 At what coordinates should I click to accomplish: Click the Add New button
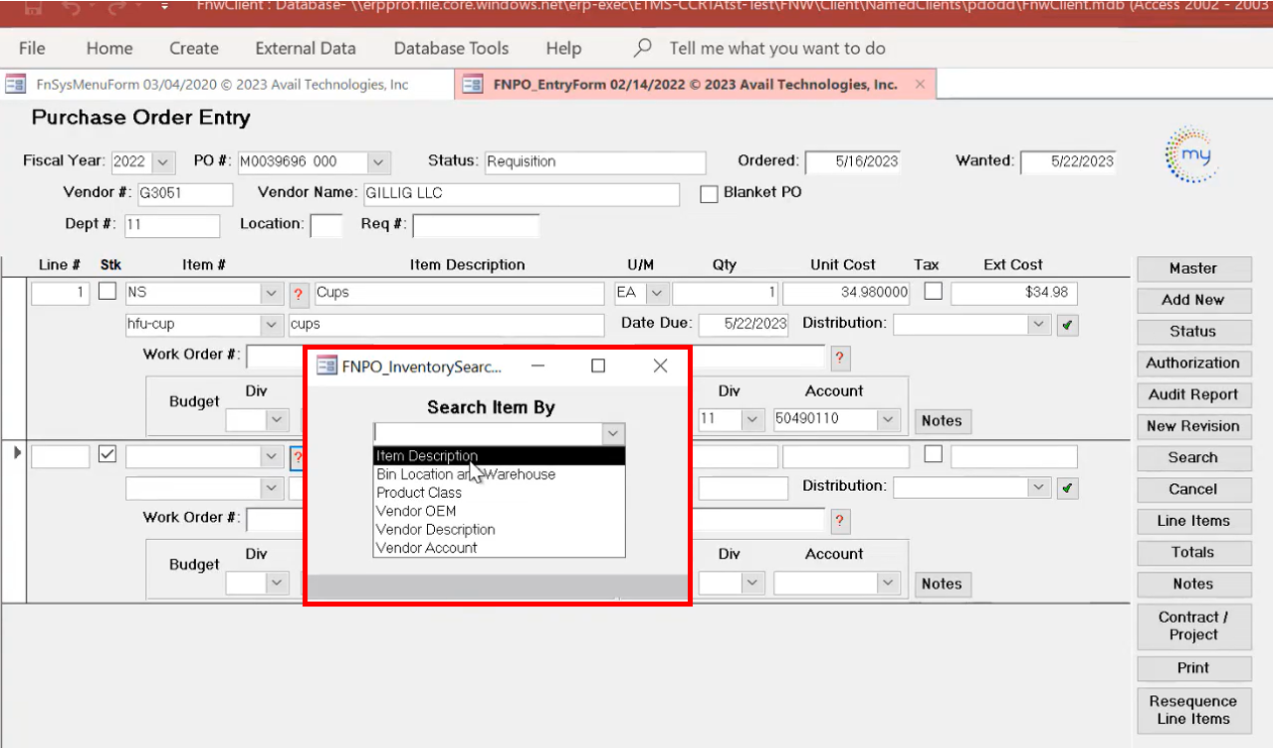point(1192,300)
